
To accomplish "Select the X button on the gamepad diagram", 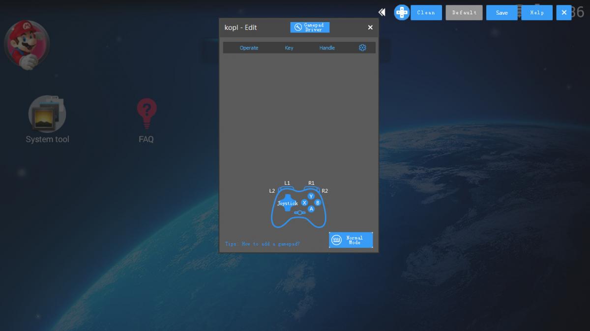I will tap(304, 202).
